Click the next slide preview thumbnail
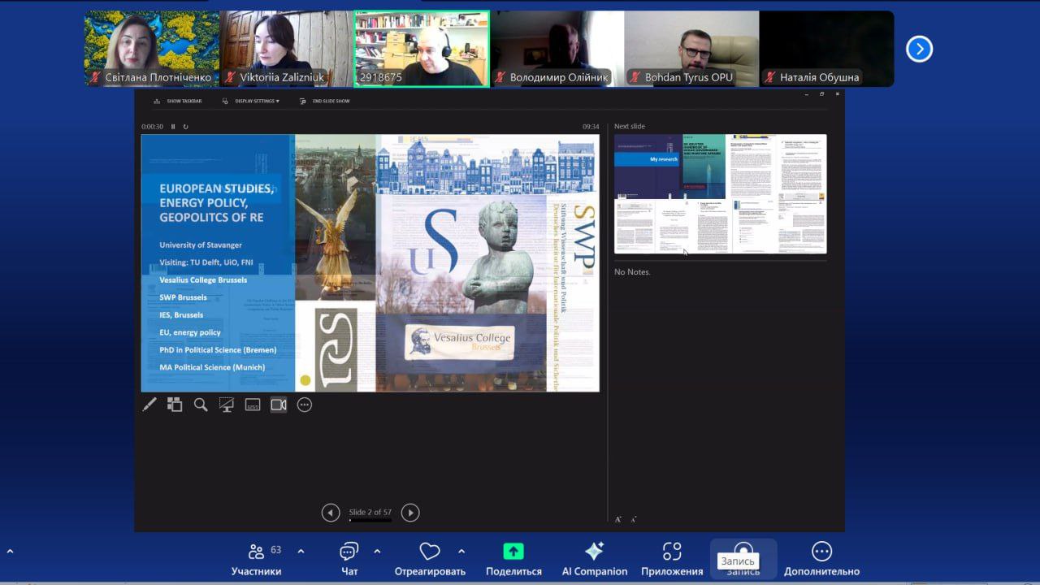1040x585 pixels. coord(720,194)
